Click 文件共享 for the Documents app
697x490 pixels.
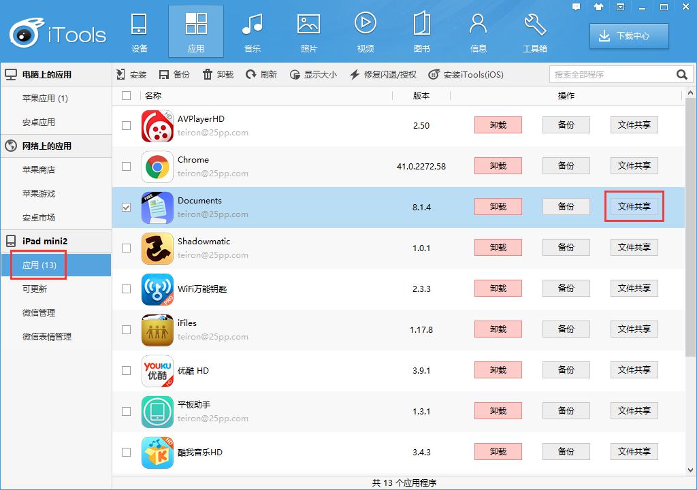click(634, 207)
